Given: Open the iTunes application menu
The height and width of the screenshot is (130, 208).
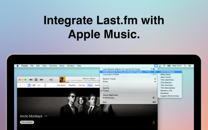Looking at the screenshot, I should click(24, 66).
